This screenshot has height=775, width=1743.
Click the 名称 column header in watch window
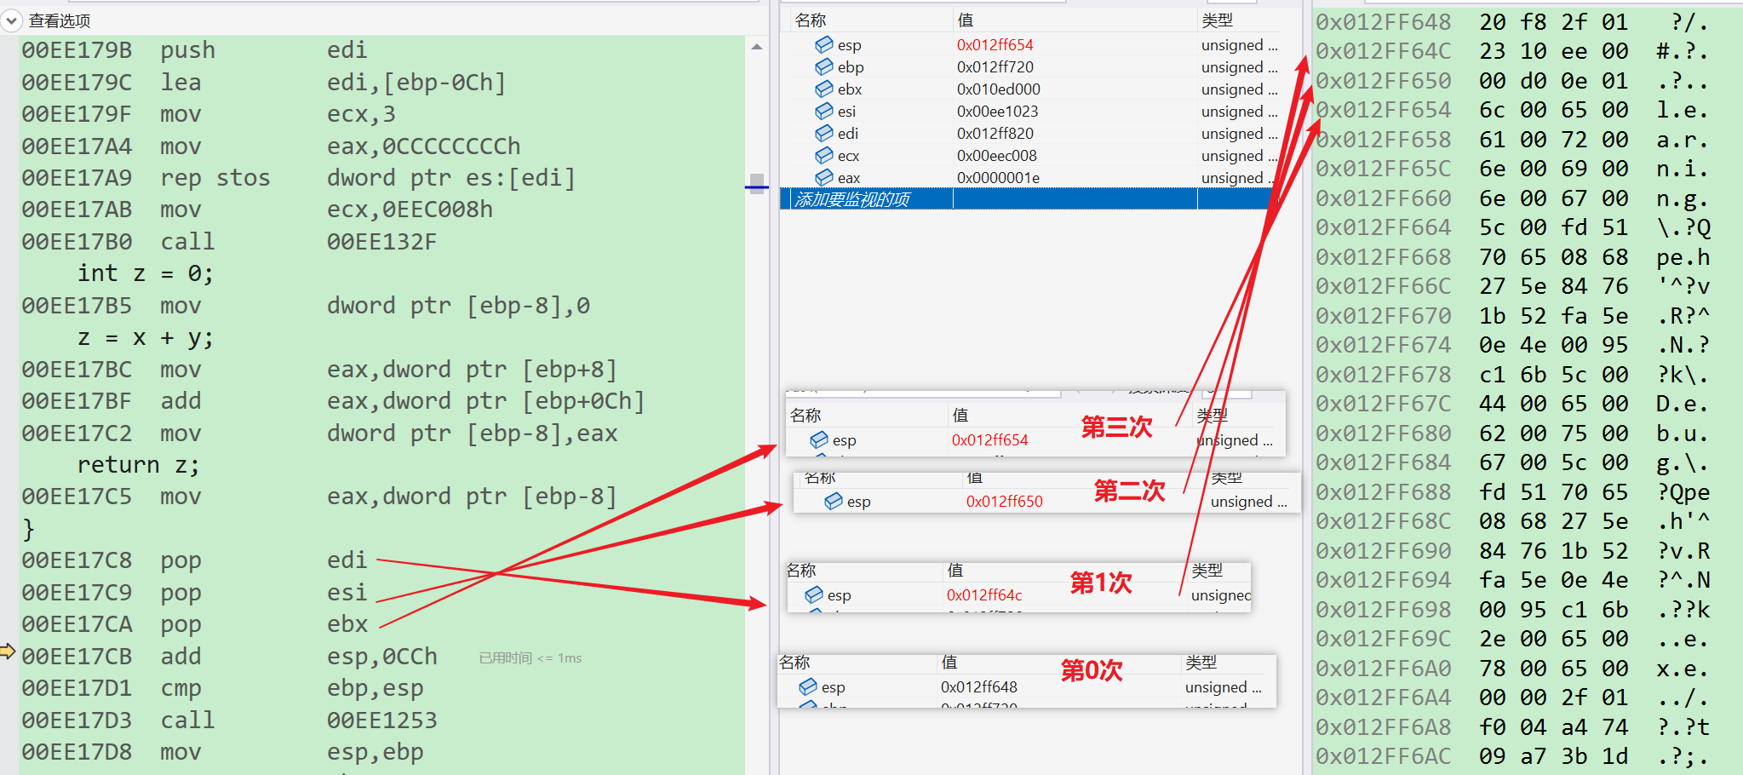coord(811,20)
